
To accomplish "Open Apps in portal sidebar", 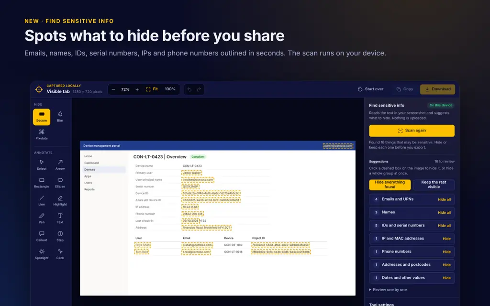I will pyautogui.click(x=88, y=176).
